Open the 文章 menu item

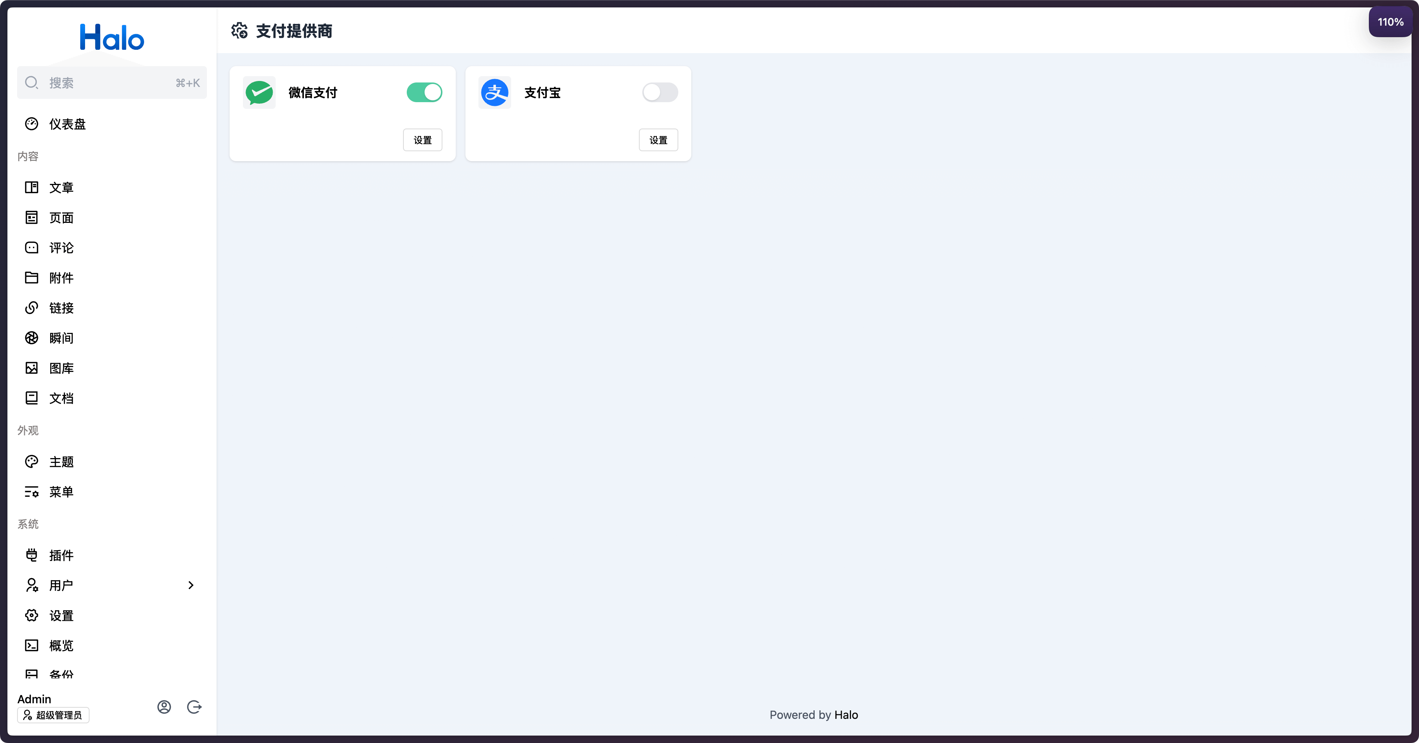(112, 188)
